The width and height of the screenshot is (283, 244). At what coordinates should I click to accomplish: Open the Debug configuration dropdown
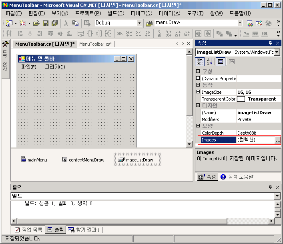tap(139, 23)
